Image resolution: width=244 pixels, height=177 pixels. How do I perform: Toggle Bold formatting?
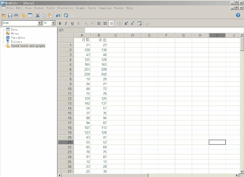(x=60, y=23)
